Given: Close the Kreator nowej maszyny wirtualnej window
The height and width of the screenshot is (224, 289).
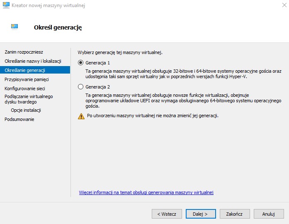Looking at the screenshot, I should 284,5.
